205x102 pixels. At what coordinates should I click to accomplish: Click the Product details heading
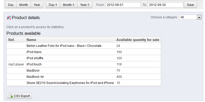26,18
